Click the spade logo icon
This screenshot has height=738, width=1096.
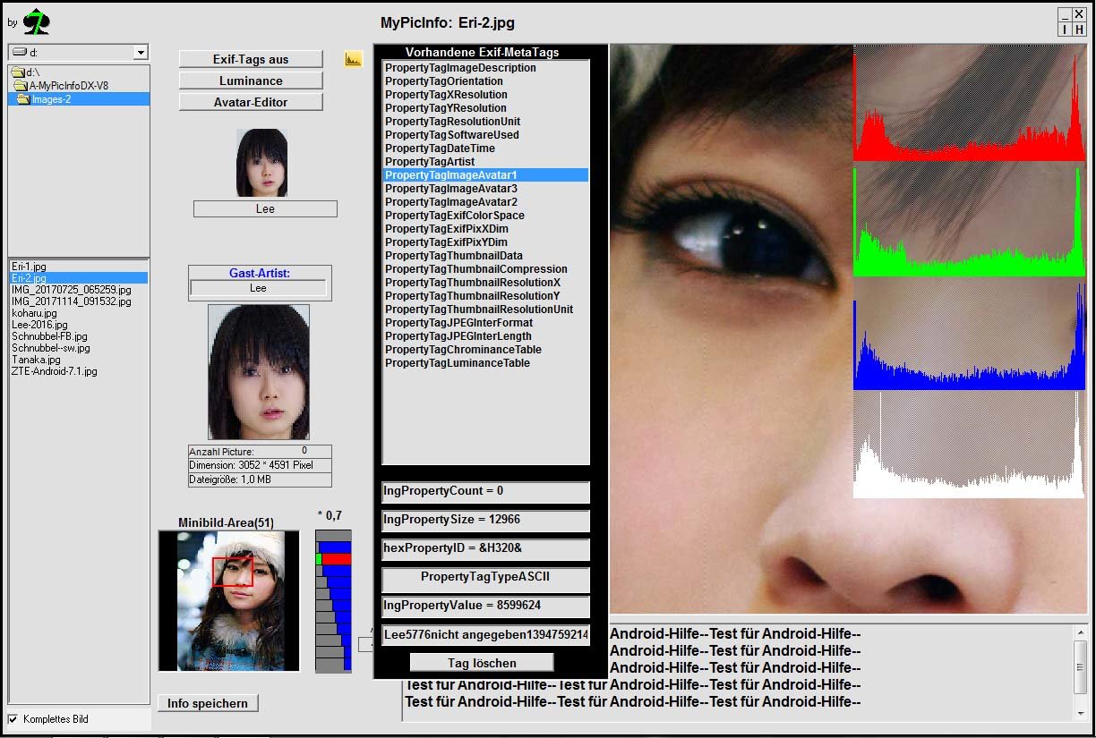point(36,22)
